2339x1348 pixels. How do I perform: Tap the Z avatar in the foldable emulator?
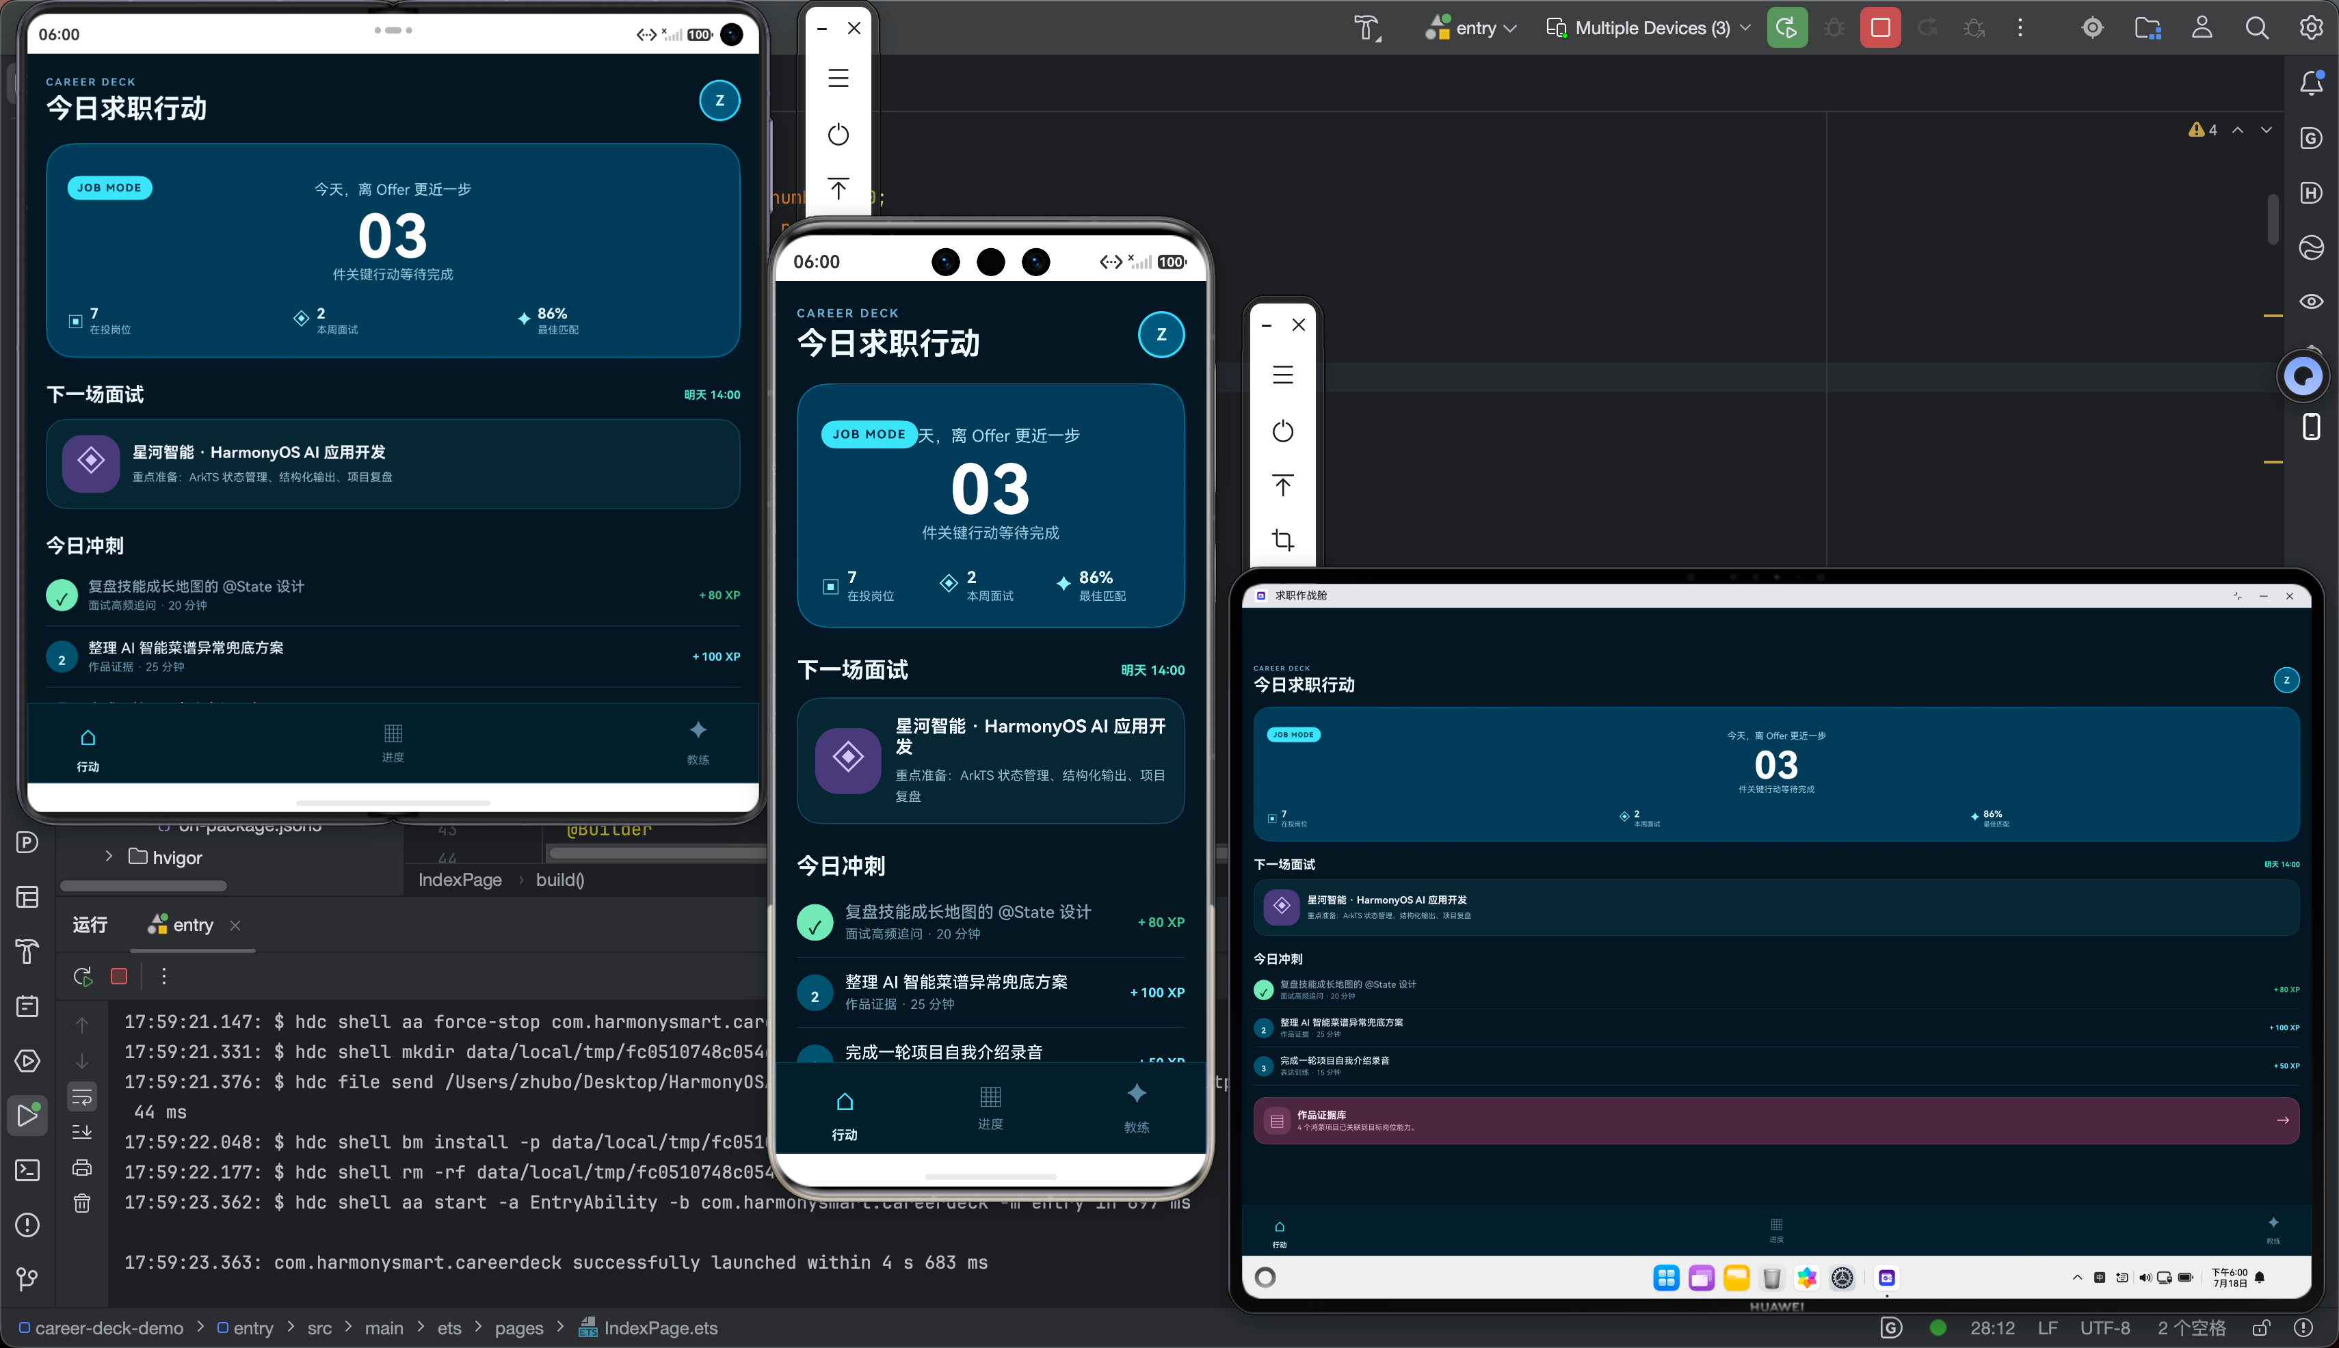(x=719, y=100)
